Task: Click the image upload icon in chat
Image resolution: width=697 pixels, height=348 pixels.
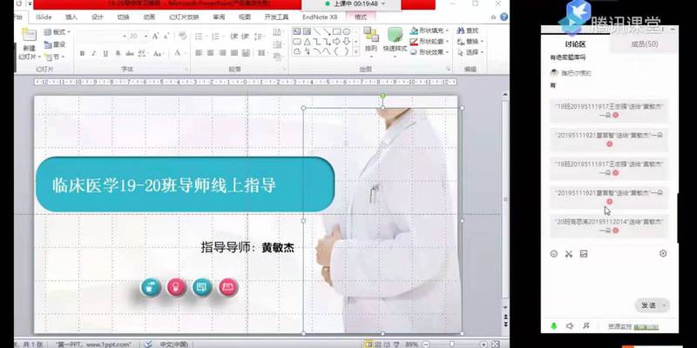Action: [x=584, y=254]
